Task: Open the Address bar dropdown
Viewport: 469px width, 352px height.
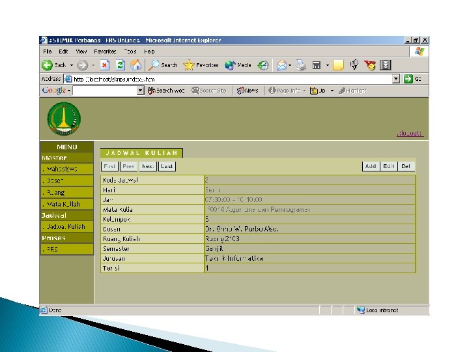Action: (x=396, y=79)
